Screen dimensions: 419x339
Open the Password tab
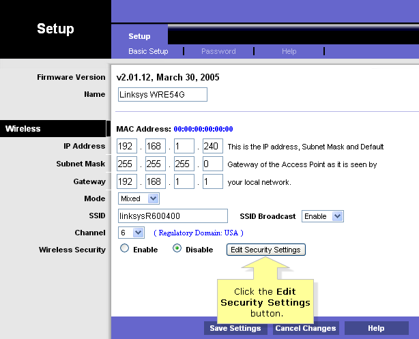[x=218, y=51]
